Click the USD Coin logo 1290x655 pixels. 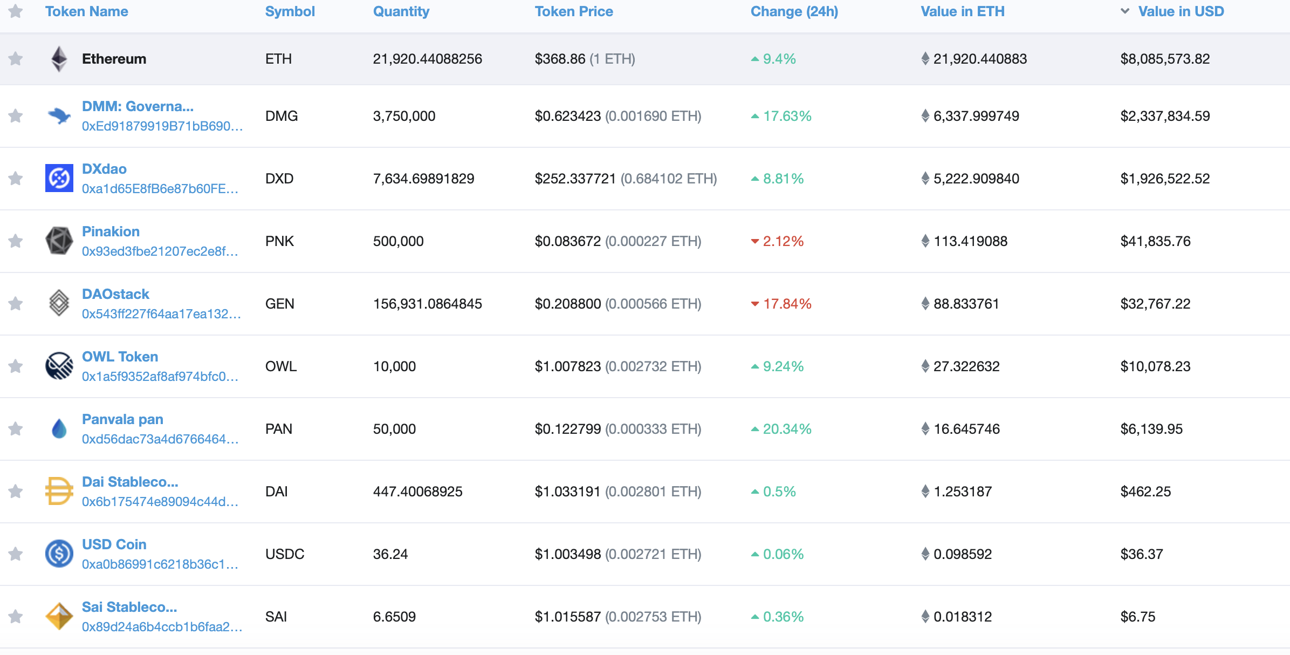coord(59,554)
